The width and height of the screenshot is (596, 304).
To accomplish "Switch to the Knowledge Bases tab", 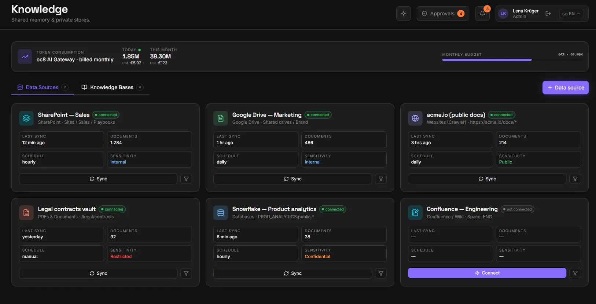I will pos(112,87).
